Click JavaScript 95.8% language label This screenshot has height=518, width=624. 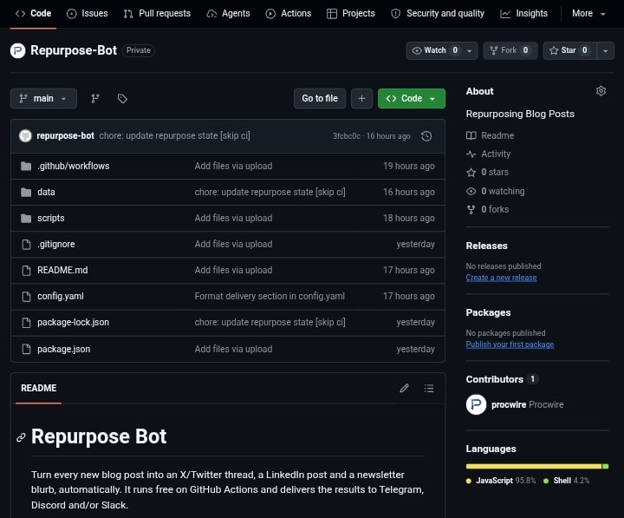(501, 481)
